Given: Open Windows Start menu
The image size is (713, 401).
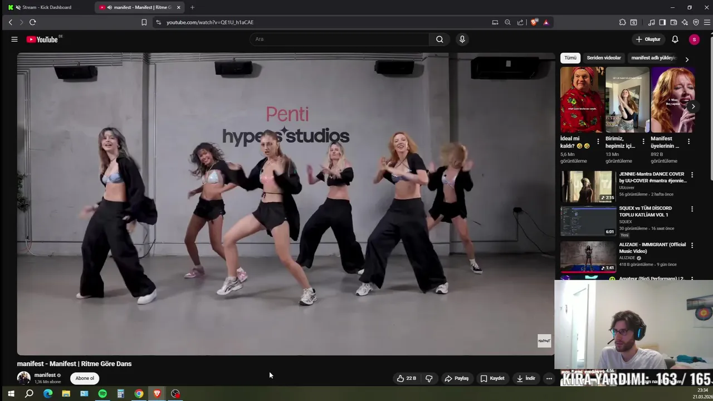Looking at the screenshot, I should click(x=11, y=394).
